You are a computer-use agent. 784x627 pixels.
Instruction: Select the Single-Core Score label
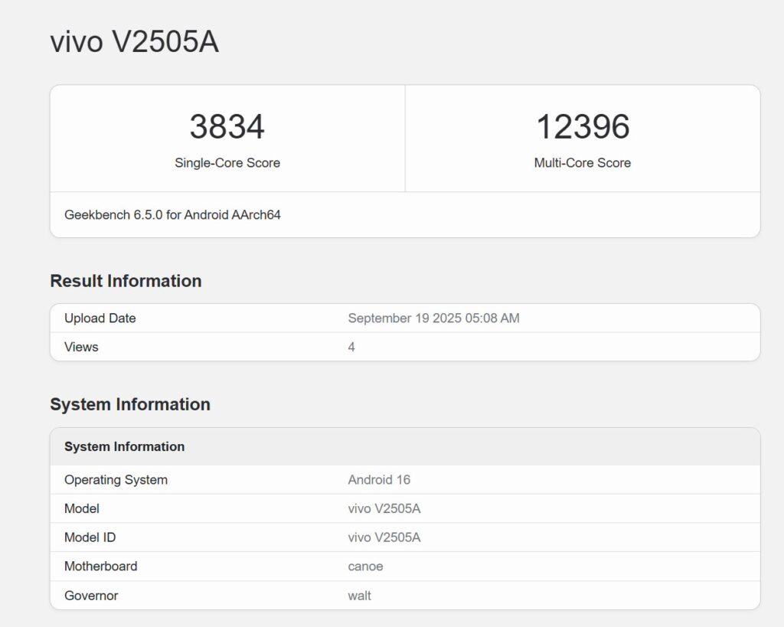pos(227,162)
